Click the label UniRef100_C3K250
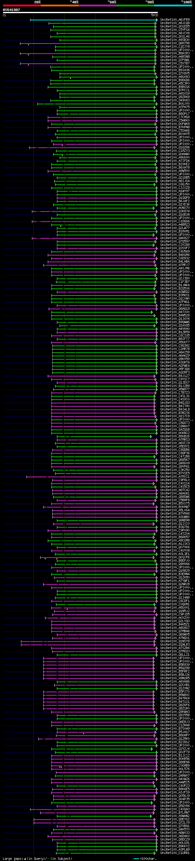Screen dimensions: 195x861 pyautogui.click(x=175, y=470)
